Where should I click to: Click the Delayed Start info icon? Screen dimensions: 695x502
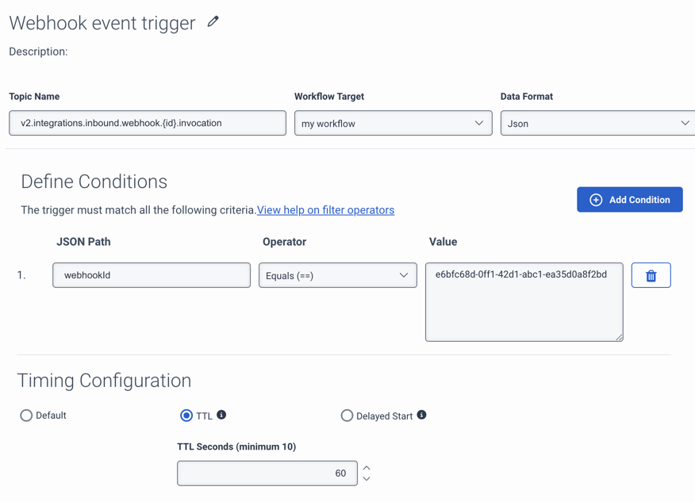(x=421, y=415)
